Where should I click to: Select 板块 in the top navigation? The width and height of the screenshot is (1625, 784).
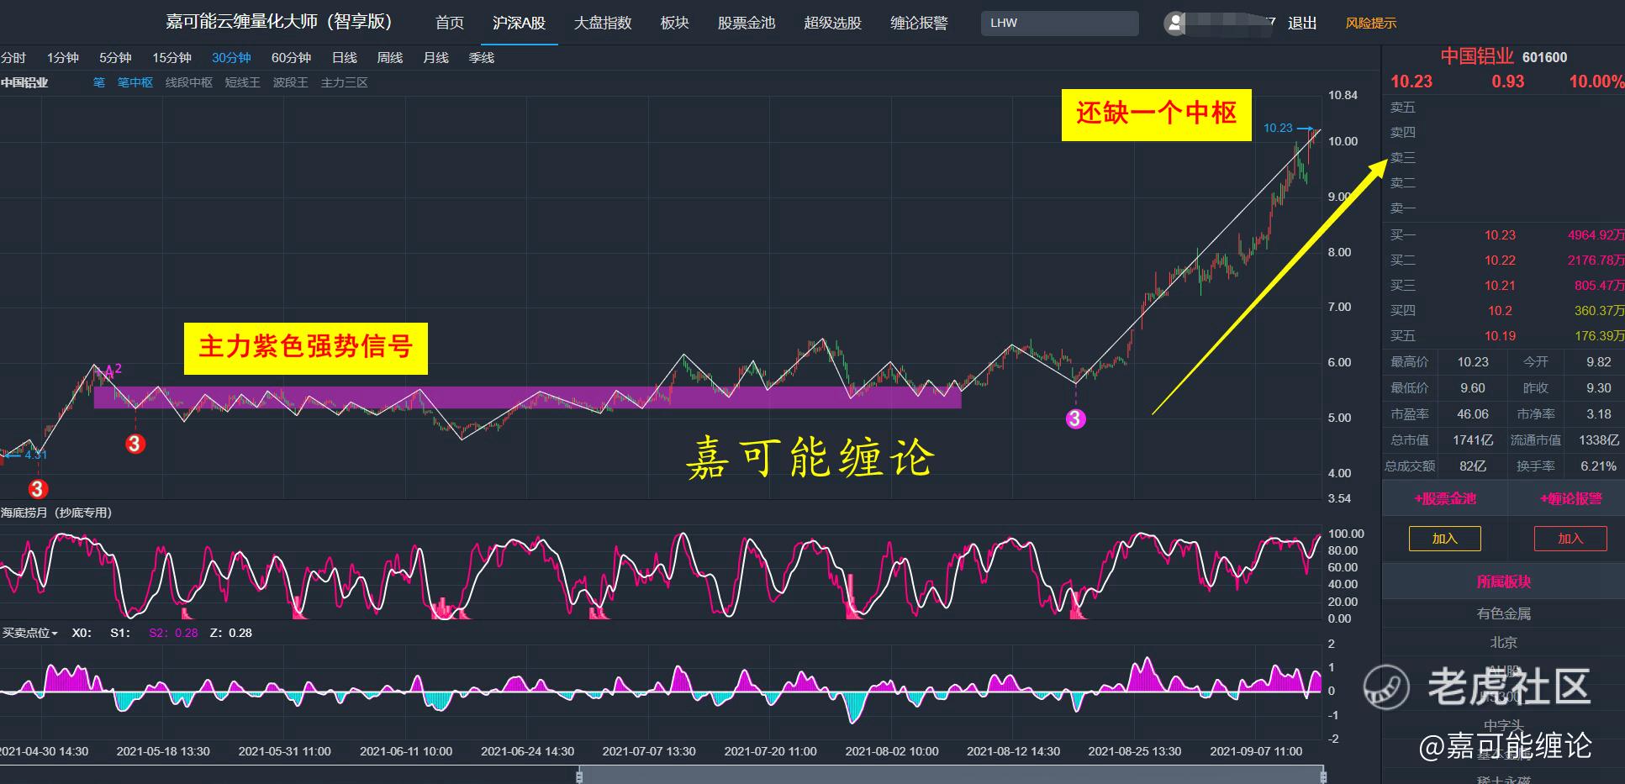click(674, 23)
